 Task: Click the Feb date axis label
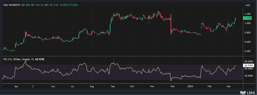[x=210, y=86]
